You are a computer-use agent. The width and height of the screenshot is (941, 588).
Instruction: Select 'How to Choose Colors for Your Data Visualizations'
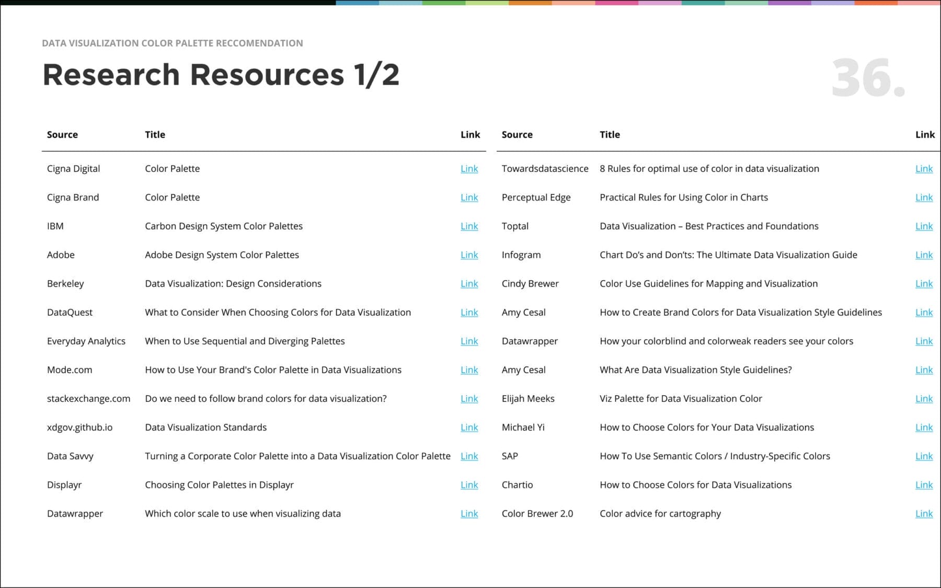707,428
